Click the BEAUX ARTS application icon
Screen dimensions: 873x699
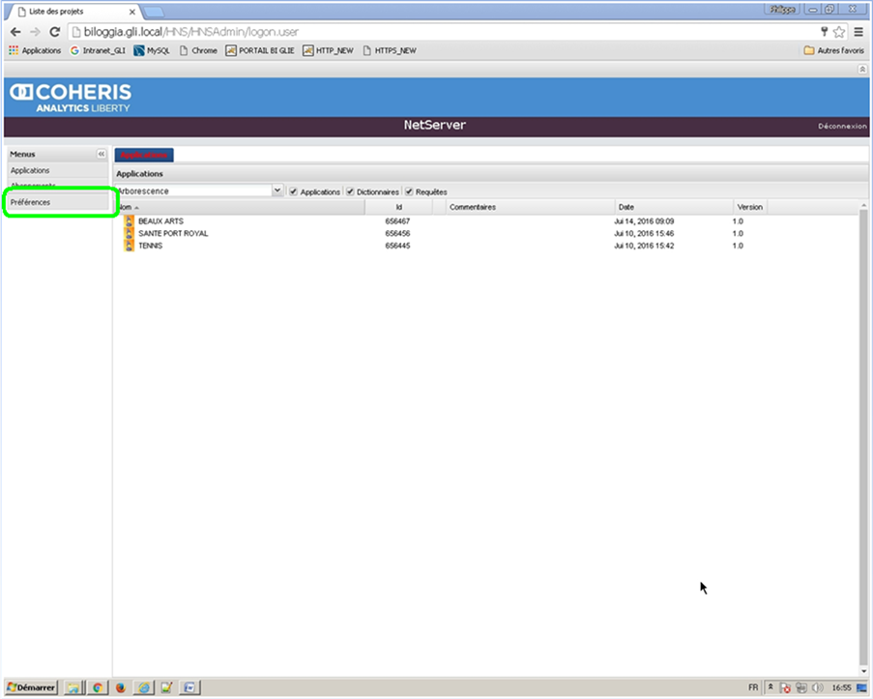click(129, 221)
